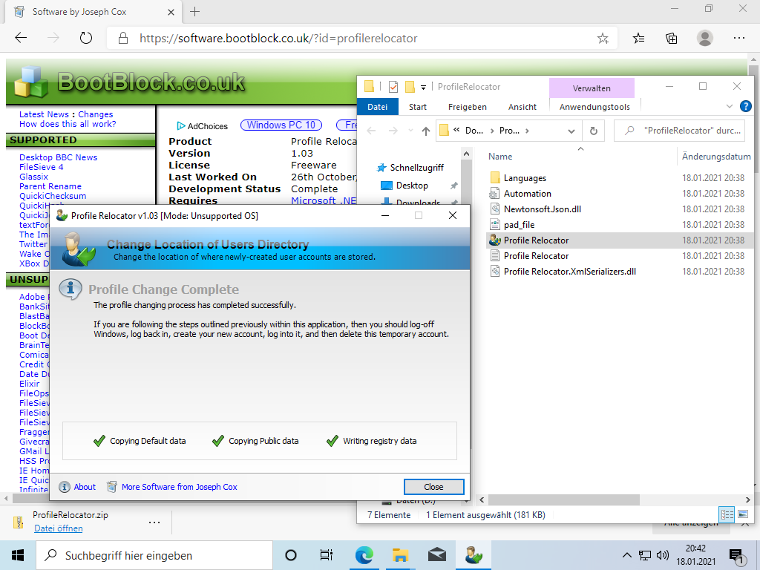Open Explorer address bar history dropdown
Image resolution: width=760 pixels, height=570 pixels.
571,131
